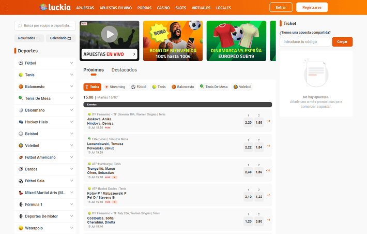
Task: Open the Dinamarca vs España promo banner
Action: (x=236, y=41)
